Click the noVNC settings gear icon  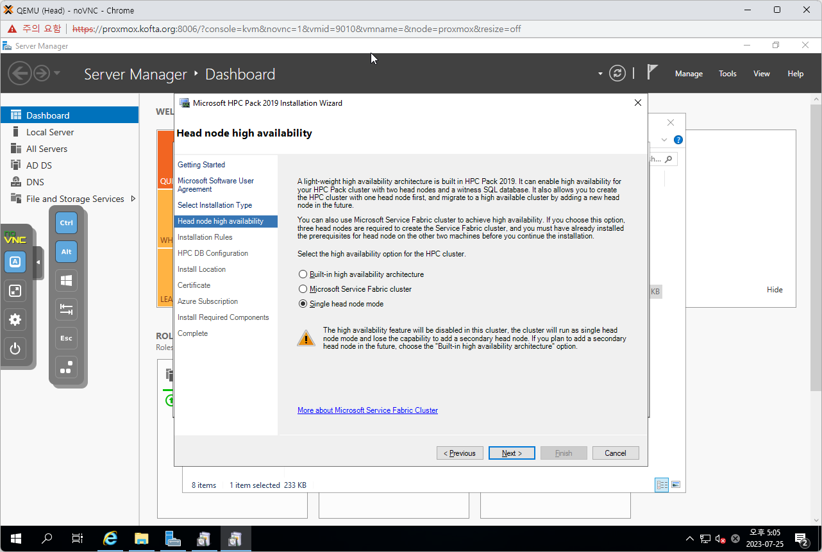point(15,320)
